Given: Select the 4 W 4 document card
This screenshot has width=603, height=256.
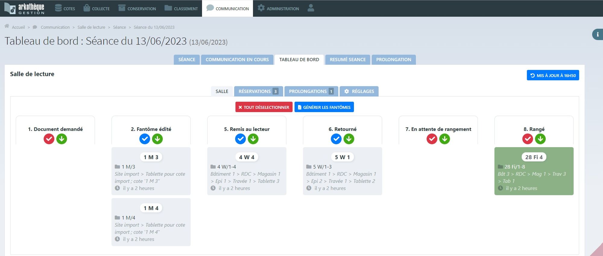Looking at the screenshot, I should coord(247,171).
